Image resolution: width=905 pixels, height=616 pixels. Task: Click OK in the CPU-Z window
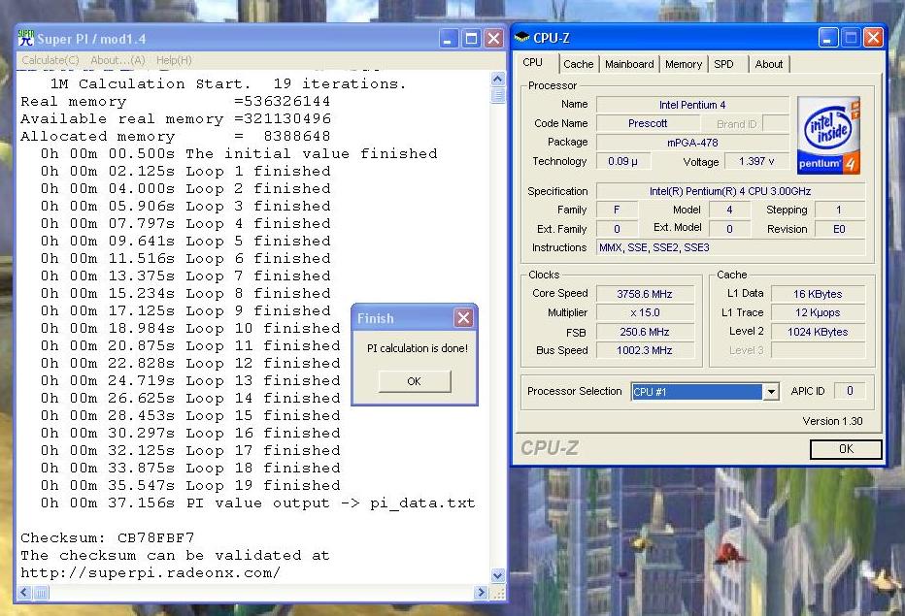click(846, 449)
